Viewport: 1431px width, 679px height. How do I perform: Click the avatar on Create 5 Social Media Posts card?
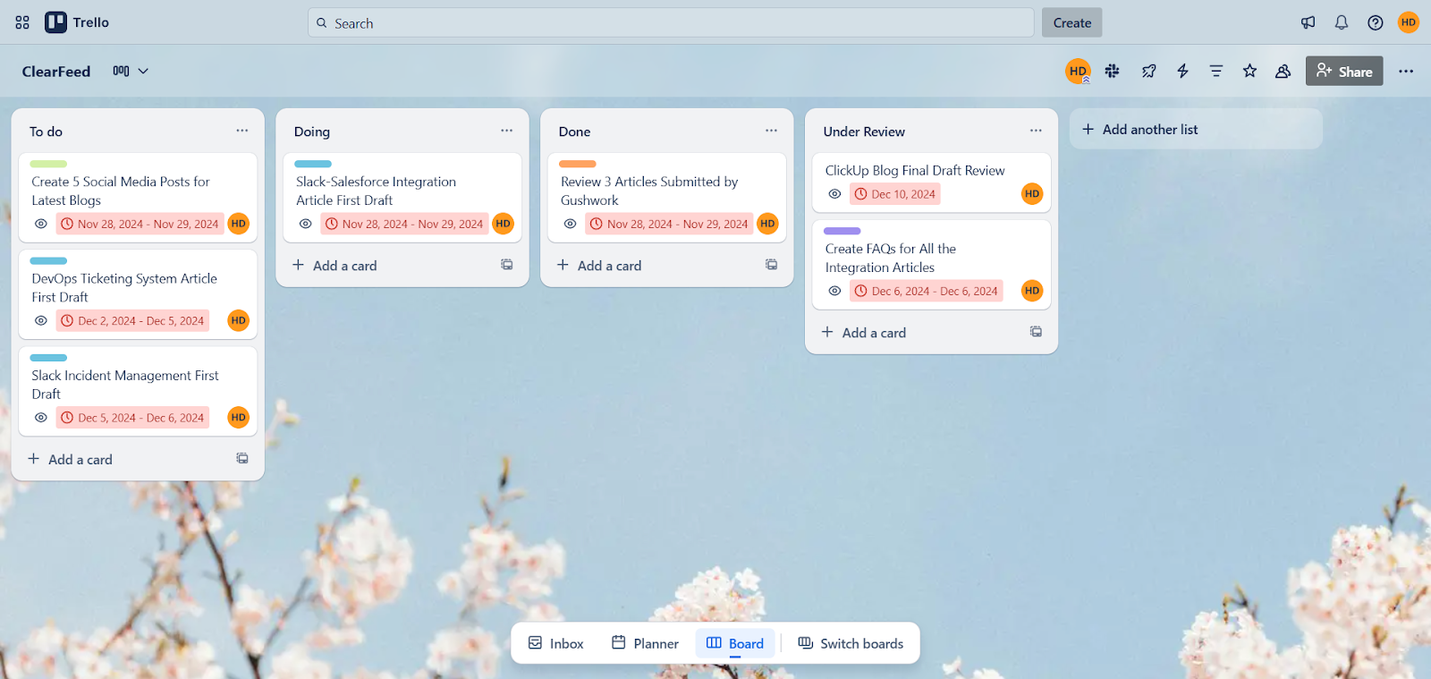(x=238, y=224)
